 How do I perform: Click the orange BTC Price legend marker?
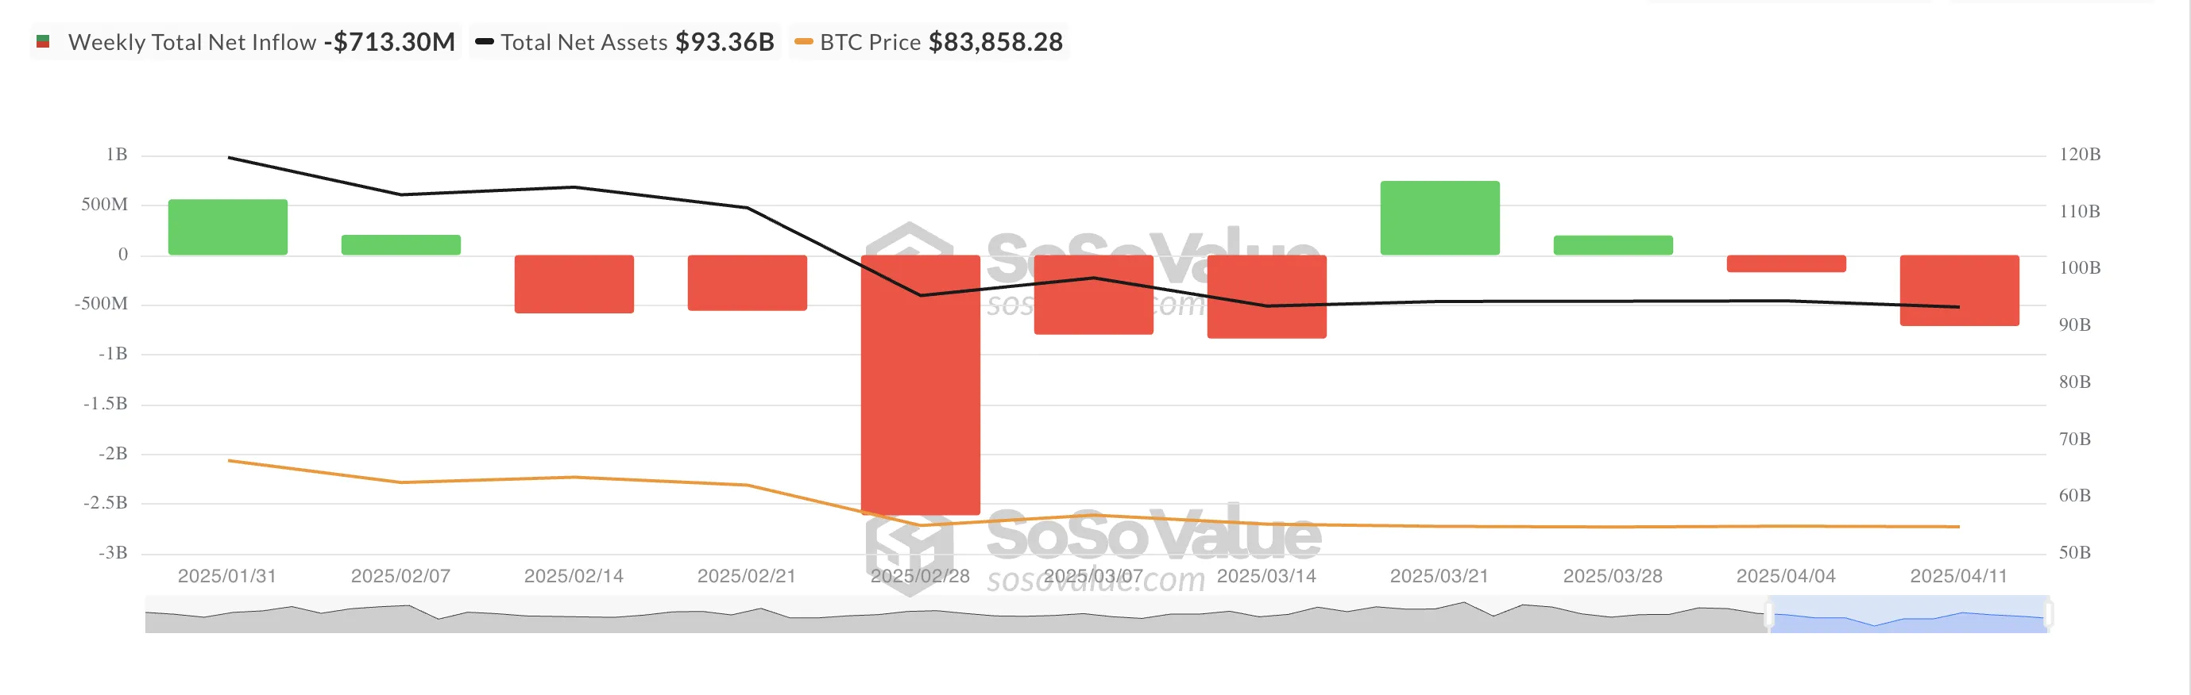pos(803,41)
